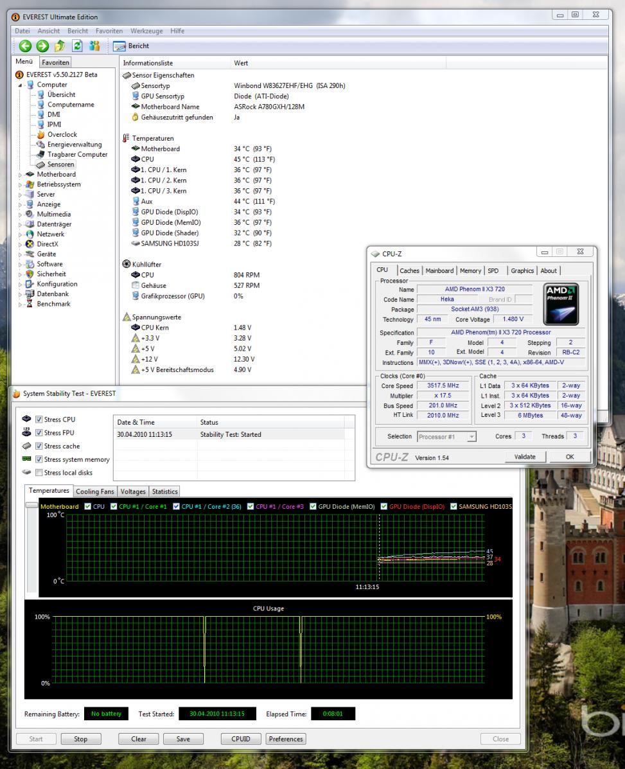Expand the Motherboard tree node
This screenshot has height=769, width=625.
point(20,175)
